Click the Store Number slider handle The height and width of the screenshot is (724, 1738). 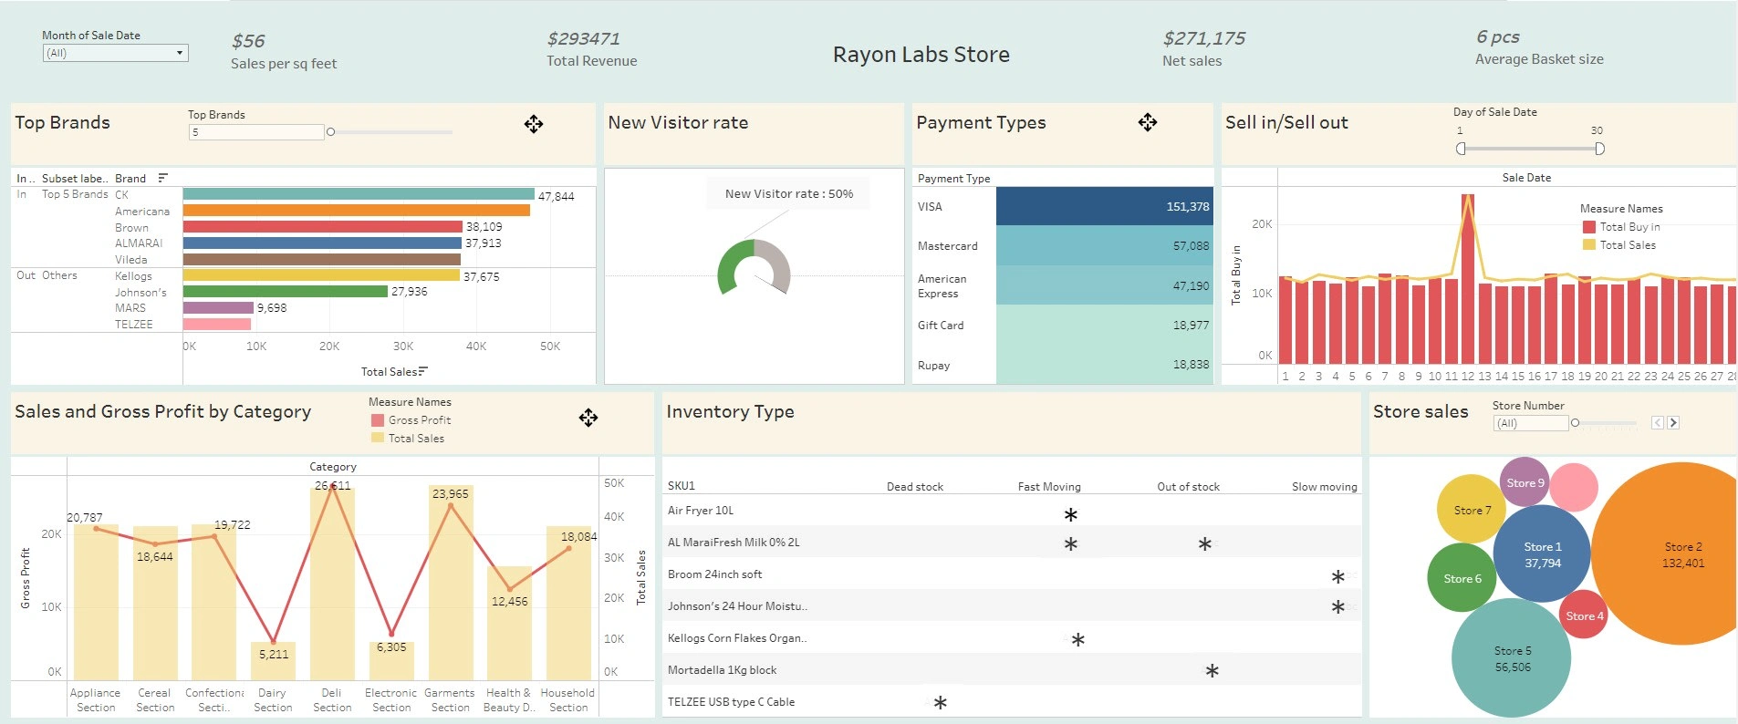(1575, 423)
